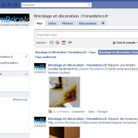Viewport: 138px width, 138px height.
Task: Attach a link to the post
Action: click(52, 43)
